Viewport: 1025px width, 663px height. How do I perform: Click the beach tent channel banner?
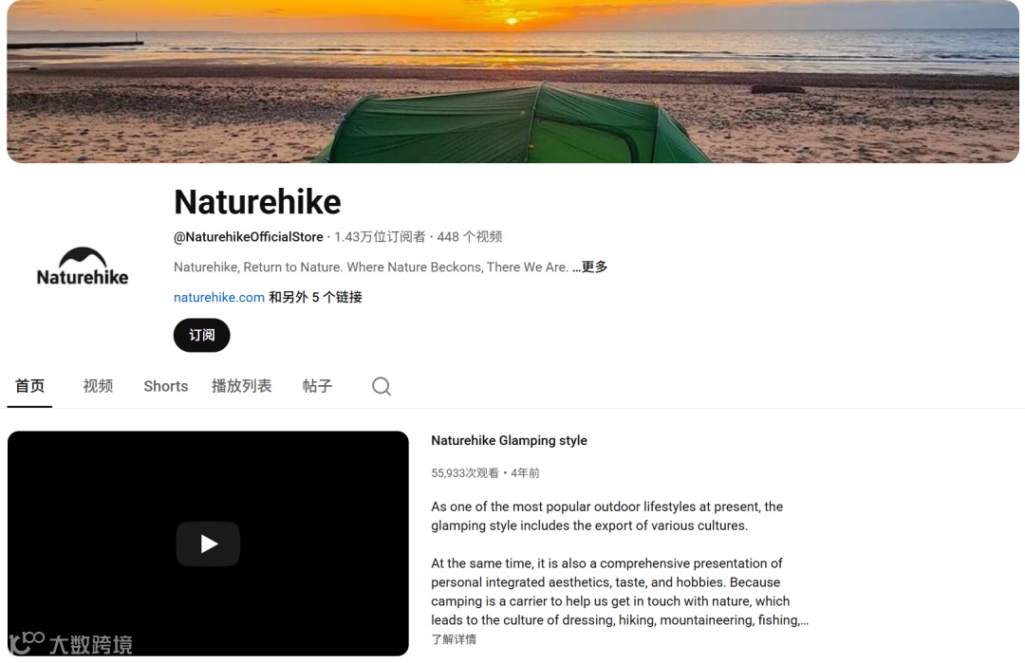[x=512, y=81]
